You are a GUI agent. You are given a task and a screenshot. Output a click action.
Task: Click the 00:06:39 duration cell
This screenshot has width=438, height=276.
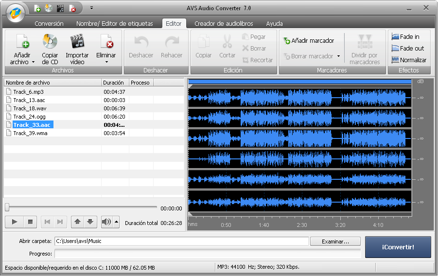(114, 108)
